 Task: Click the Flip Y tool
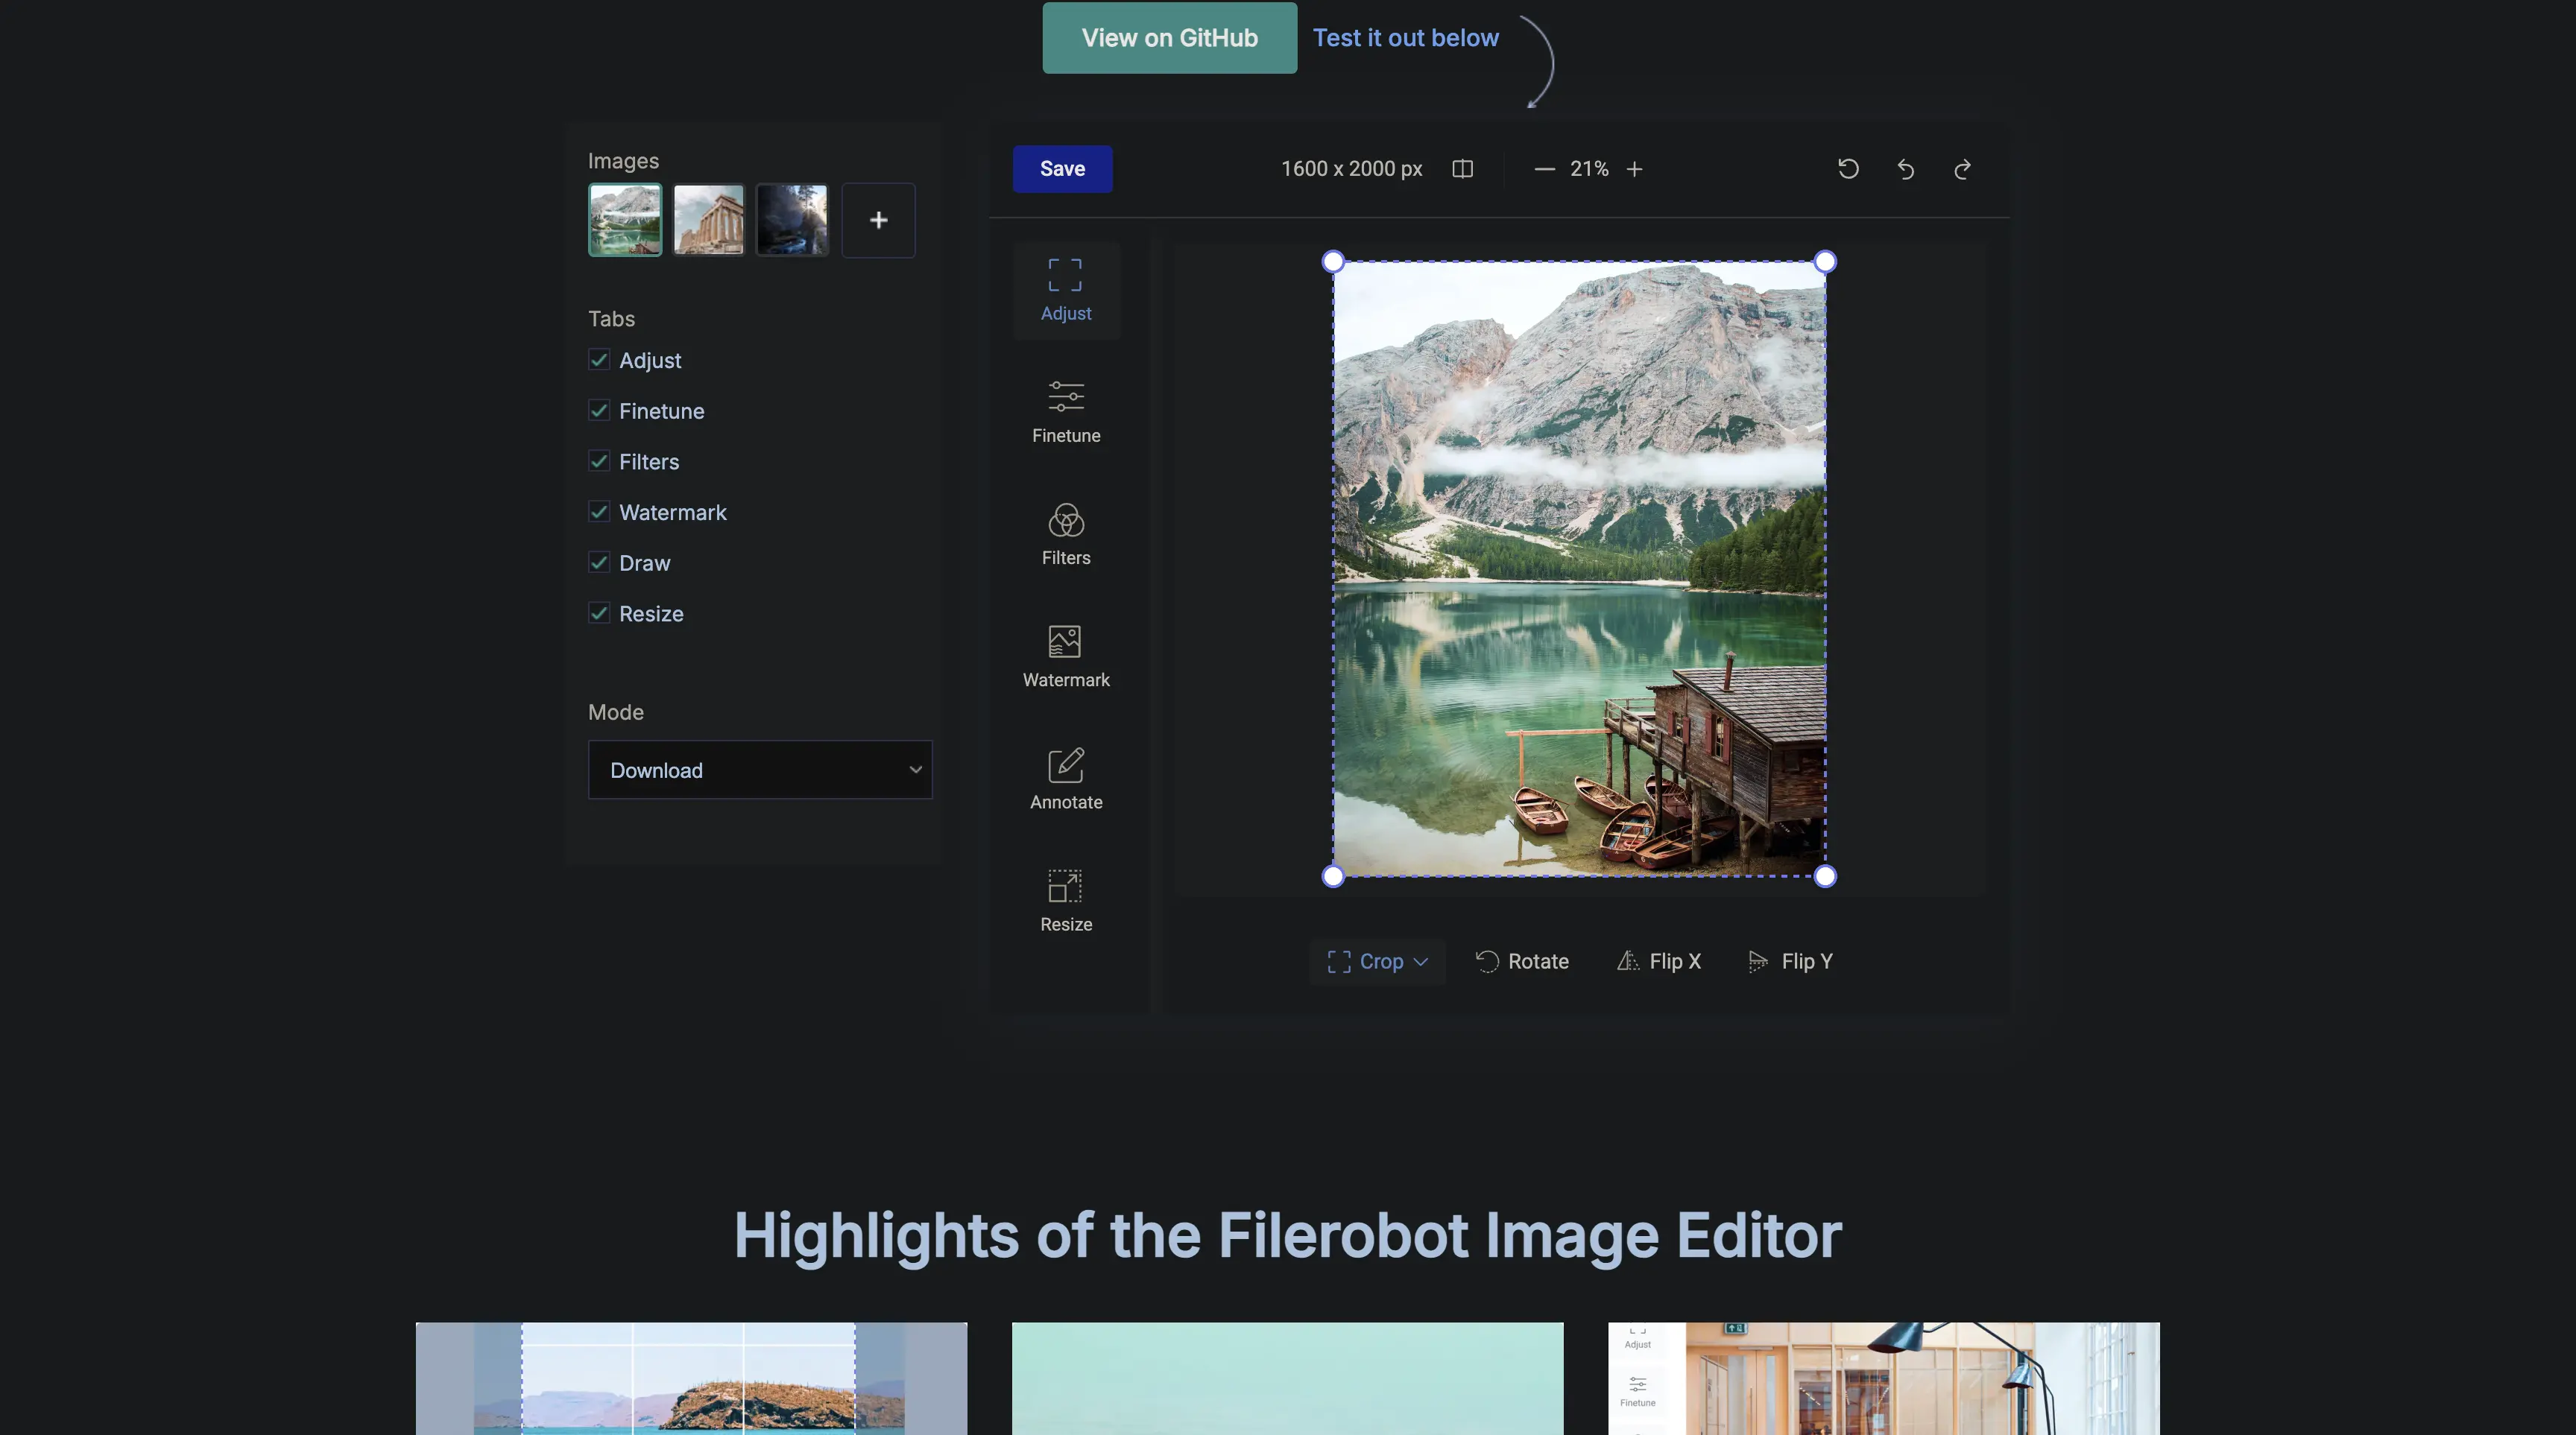(1790, 961)
